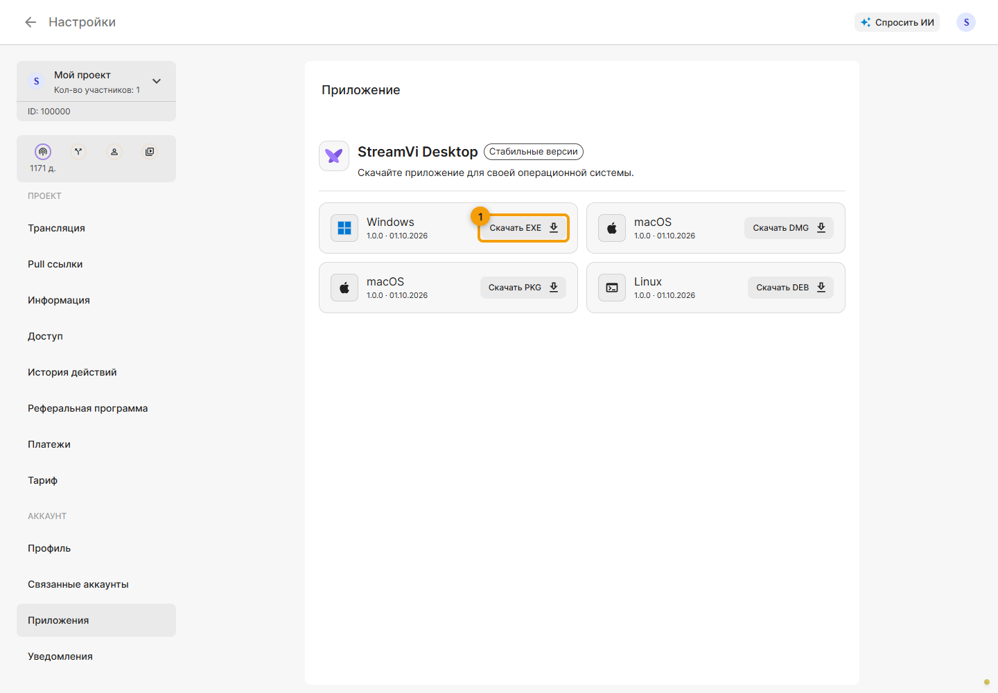The image size is (998, 693).
Task: Click the Настройки page title
Action: click(x=82, y=22)
